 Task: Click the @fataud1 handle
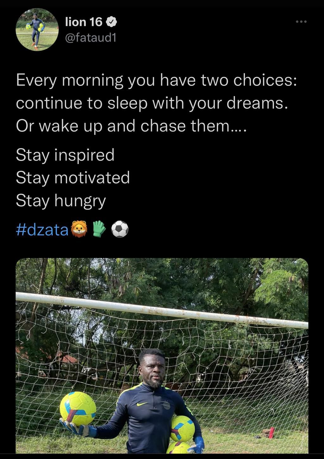point(90,38)
